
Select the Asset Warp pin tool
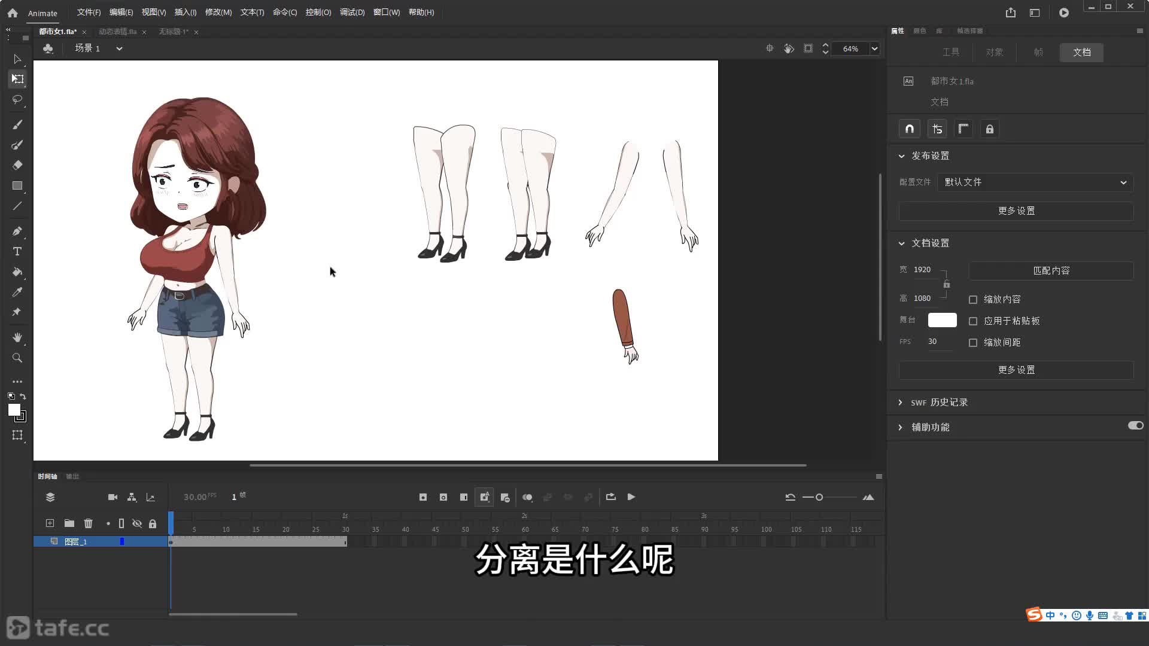click(x=17, y=312)
